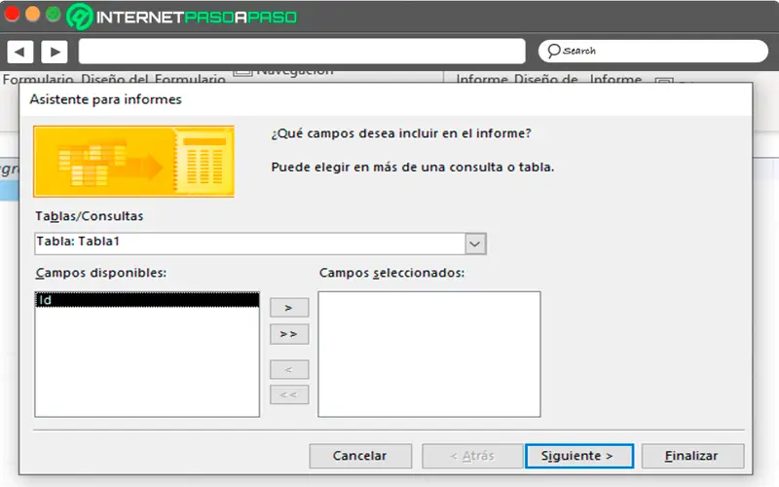Add selected field with single > button

pyautogui.click(x=289, y=308)
